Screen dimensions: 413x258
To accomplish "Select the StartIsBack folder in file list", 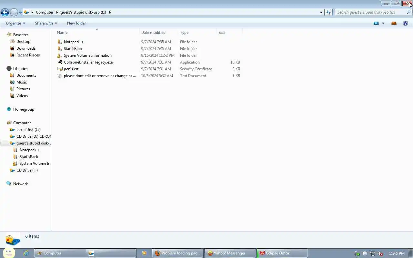I will click(x=73, y=49).
